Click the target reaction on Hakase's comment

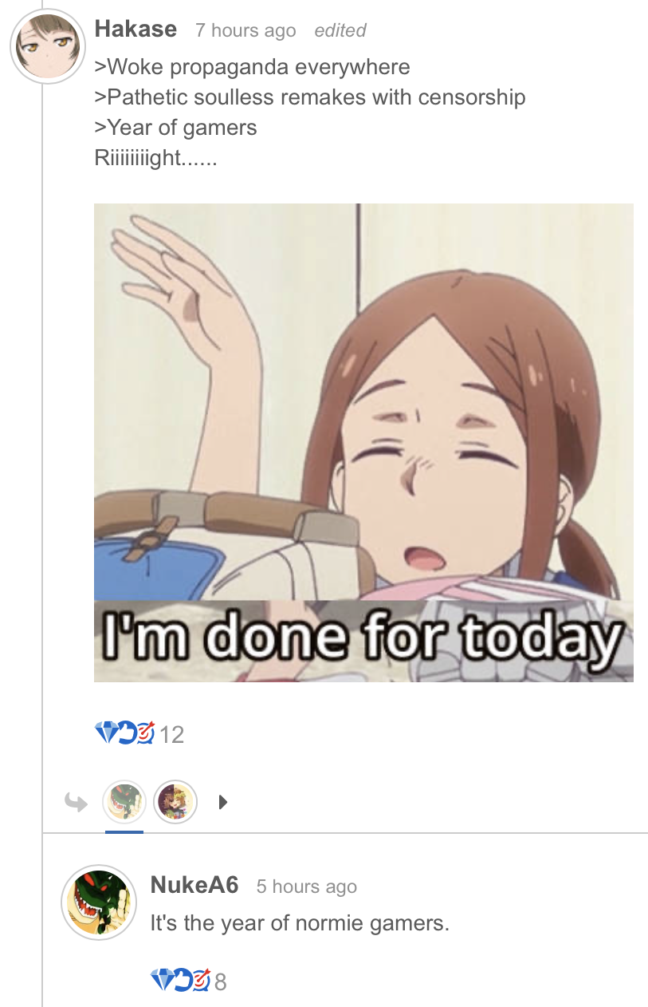pyautogui.click(x=145, y=732)
